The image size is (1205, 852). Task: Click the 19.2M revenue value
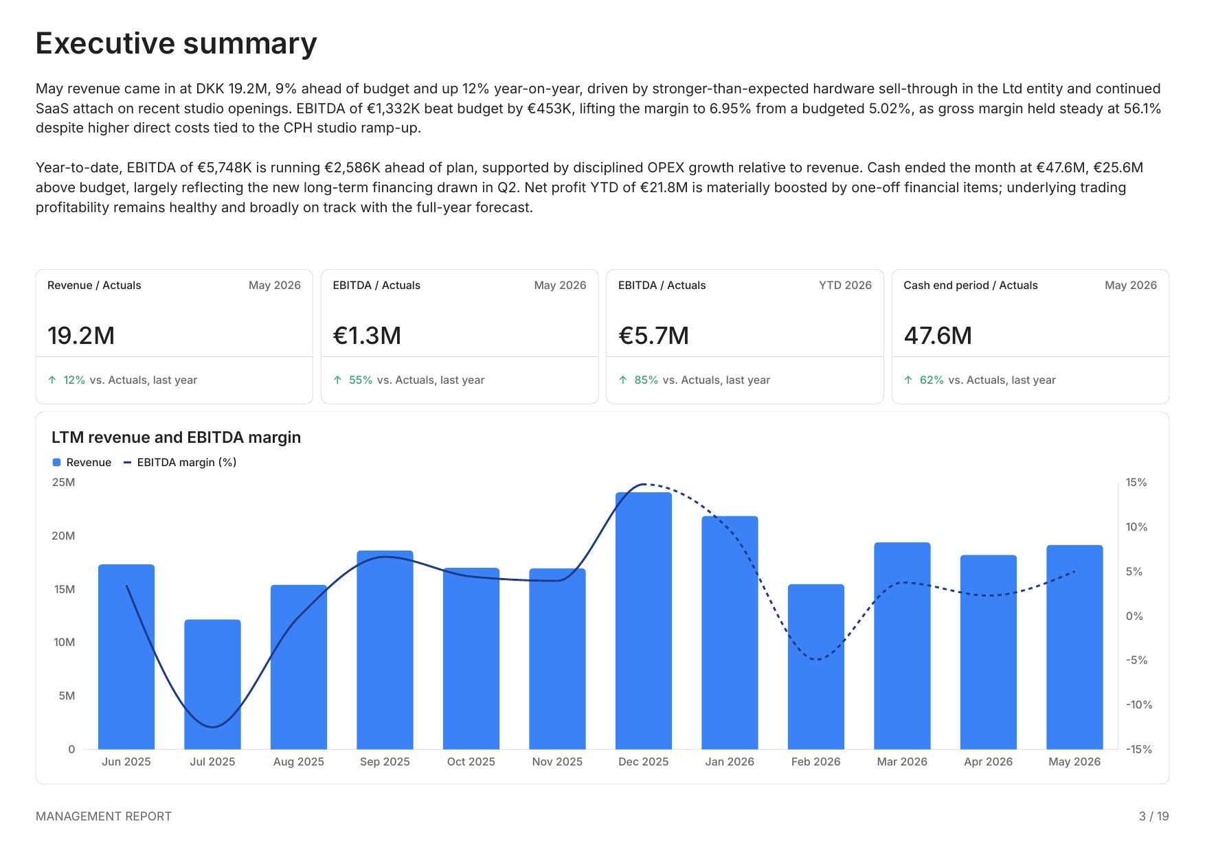pyautogui.click(x=81, y=336)
